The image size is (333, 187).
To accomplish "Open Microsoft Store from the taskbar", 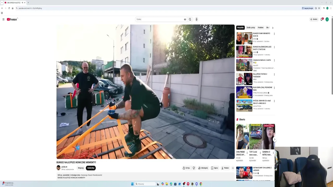I will [x=175, y=184].
